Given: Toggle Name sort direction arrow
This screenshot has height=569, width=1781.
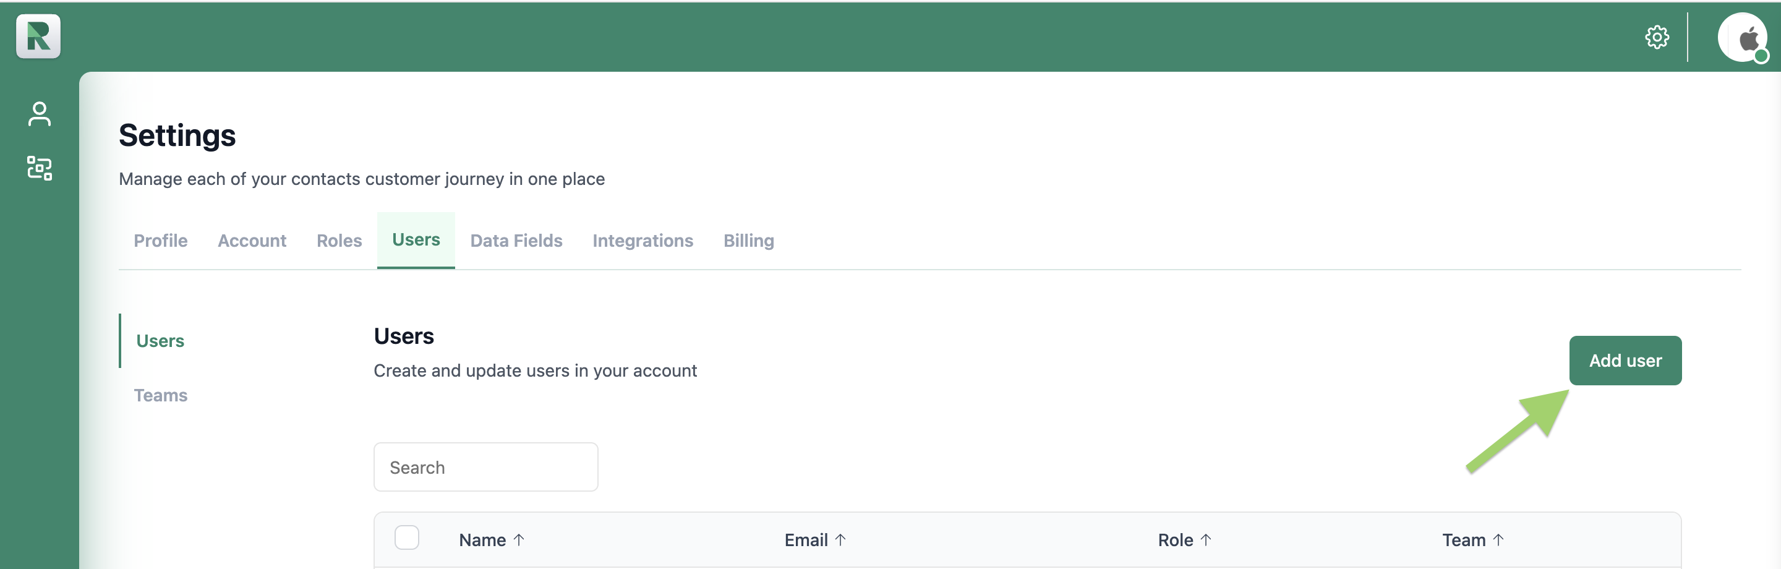Looking at the screenshot, I should click(x=519, y=539).
